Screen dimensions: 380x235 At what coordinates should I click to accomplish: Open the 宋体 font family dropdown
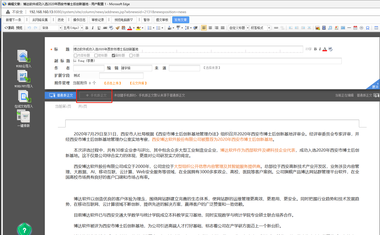51,28
